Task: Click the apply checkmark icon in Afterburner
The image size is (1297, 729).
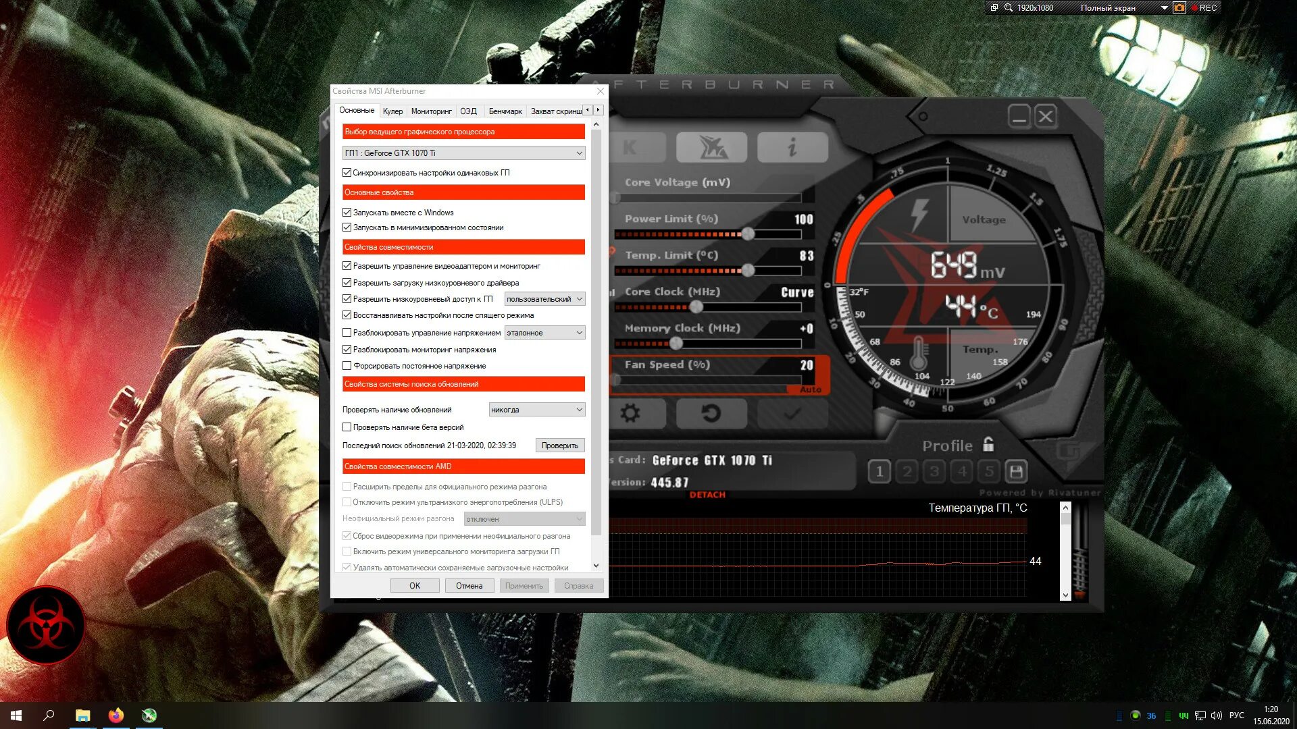Action: tap(792, 413)
